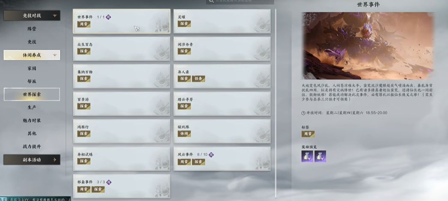Click the purple badge next to 邪祟事件
This screenshot has height=201, width=448.
pos(108,182)
